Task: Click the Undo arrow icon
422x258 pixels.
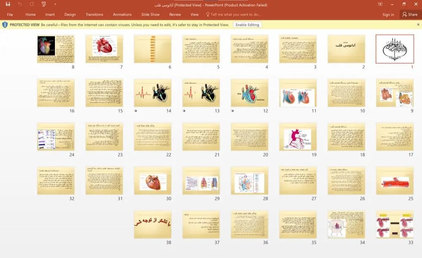Action: [20, 4]
